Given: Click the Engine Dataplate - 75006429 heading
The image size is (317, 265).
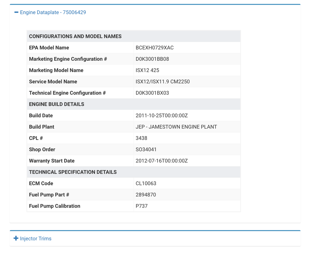Looking at the screenshot, I should click(x=53, y=12).
